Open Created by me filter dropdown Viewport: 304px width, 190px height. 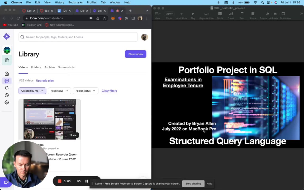pos(32,91)
